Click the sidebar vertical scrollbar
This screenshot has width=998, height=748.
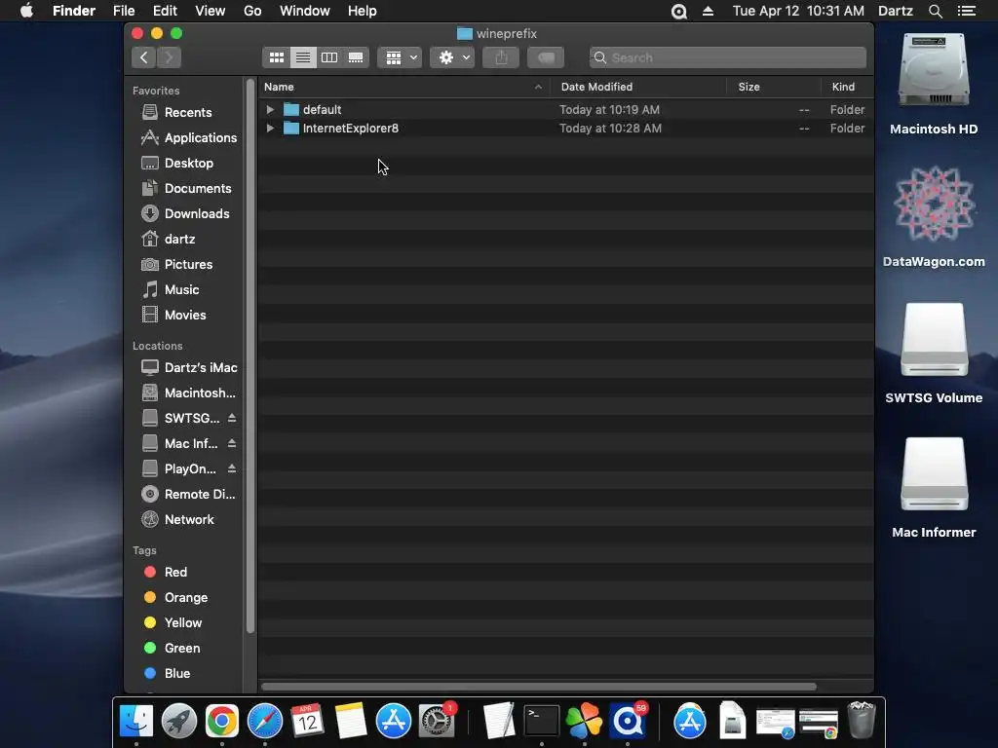pyautogui.click(x=250, y=356)
